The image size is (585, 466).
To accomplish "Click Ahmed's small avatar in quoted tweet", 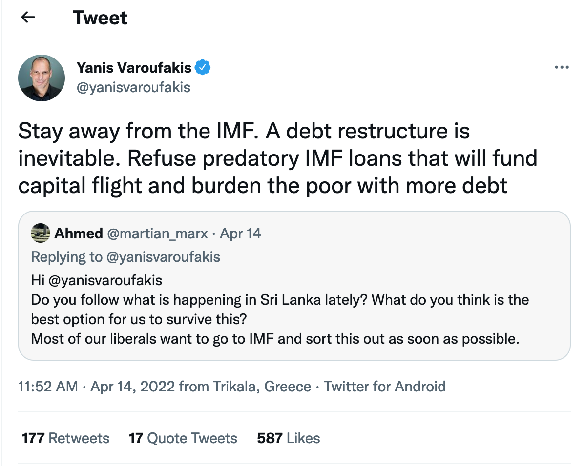I will click(x=41, y=233).
